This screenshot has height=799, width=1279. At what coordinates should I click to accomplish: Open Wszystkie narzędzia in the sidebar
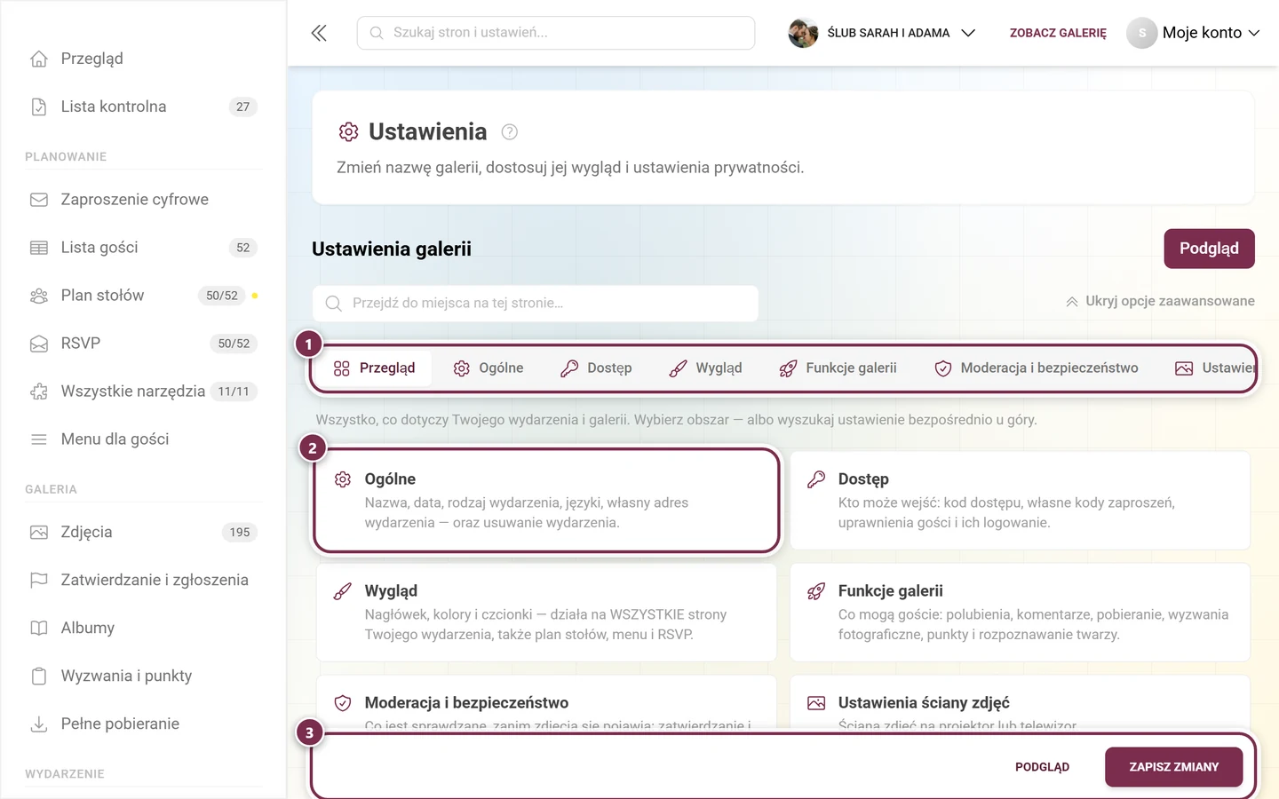[144, 392]
